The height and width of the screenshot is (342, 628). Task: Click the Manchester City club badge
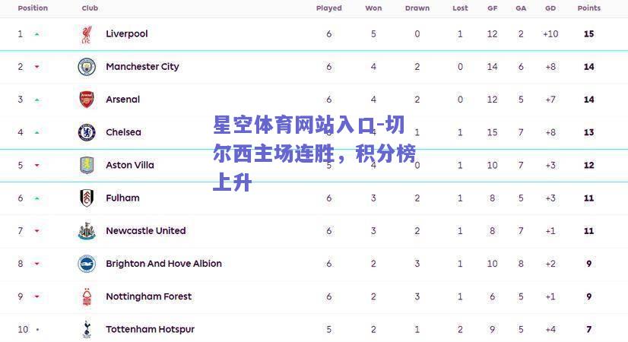tap(87, 67)
